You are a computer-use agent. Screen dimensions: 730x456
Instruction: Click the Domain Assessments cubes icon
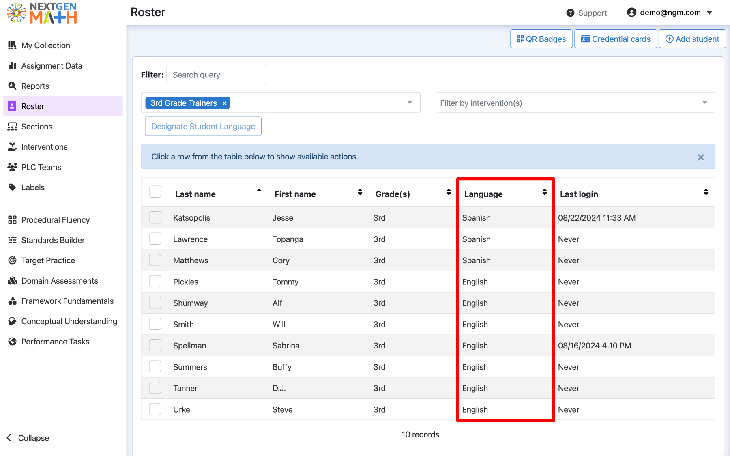click(x=13, y=281)
